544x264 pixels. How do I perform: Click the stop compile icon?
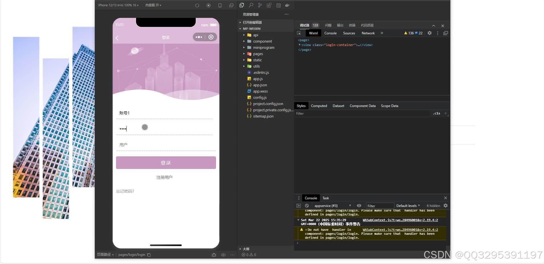click(x=209, y=5)
